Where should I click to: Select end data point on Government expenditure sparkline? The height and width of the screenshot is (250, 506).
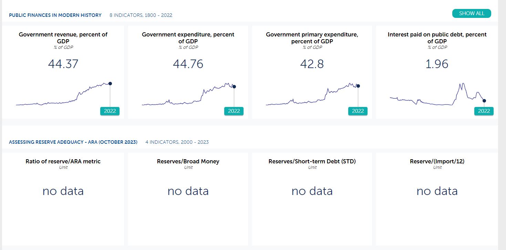(x=234, y=87)
